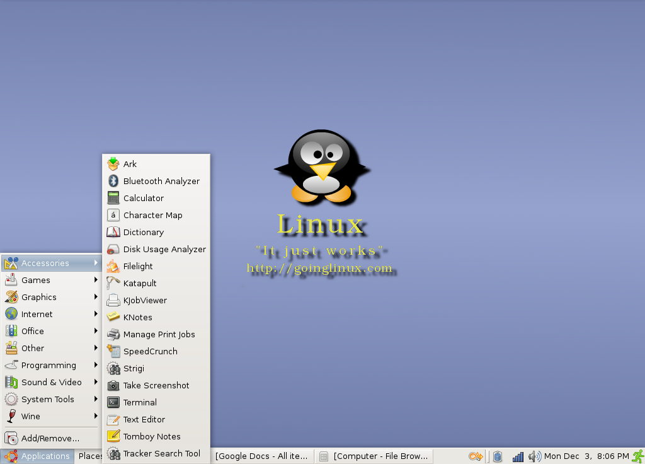Open the Accessories menu category
645x464 pixels.
pos(52,263)
